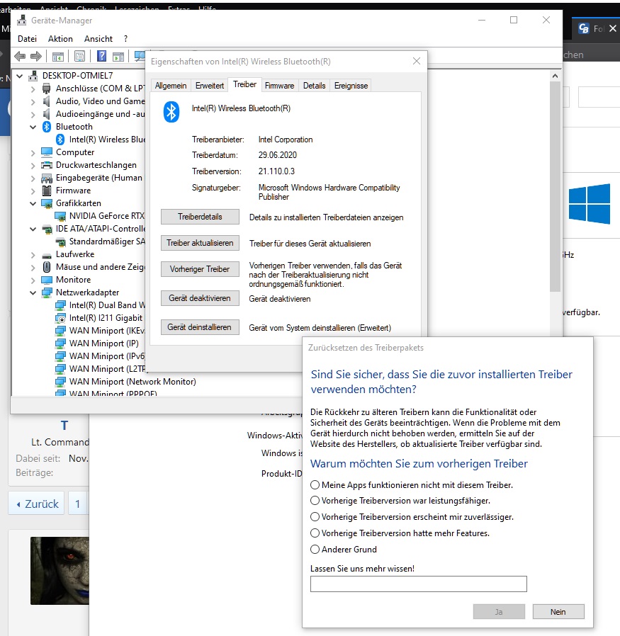Click the forward arrow in Geräte-Manager toolbar

pos(36,57)
